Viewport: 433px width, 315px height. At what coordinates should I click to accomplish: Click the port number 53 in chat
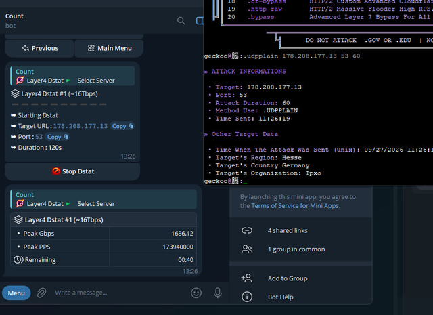[x=39, y=137]
